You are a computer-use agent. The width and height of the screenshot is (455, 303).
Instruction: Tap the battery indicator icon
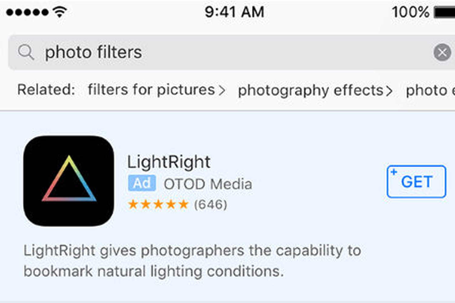pos(444,12)
